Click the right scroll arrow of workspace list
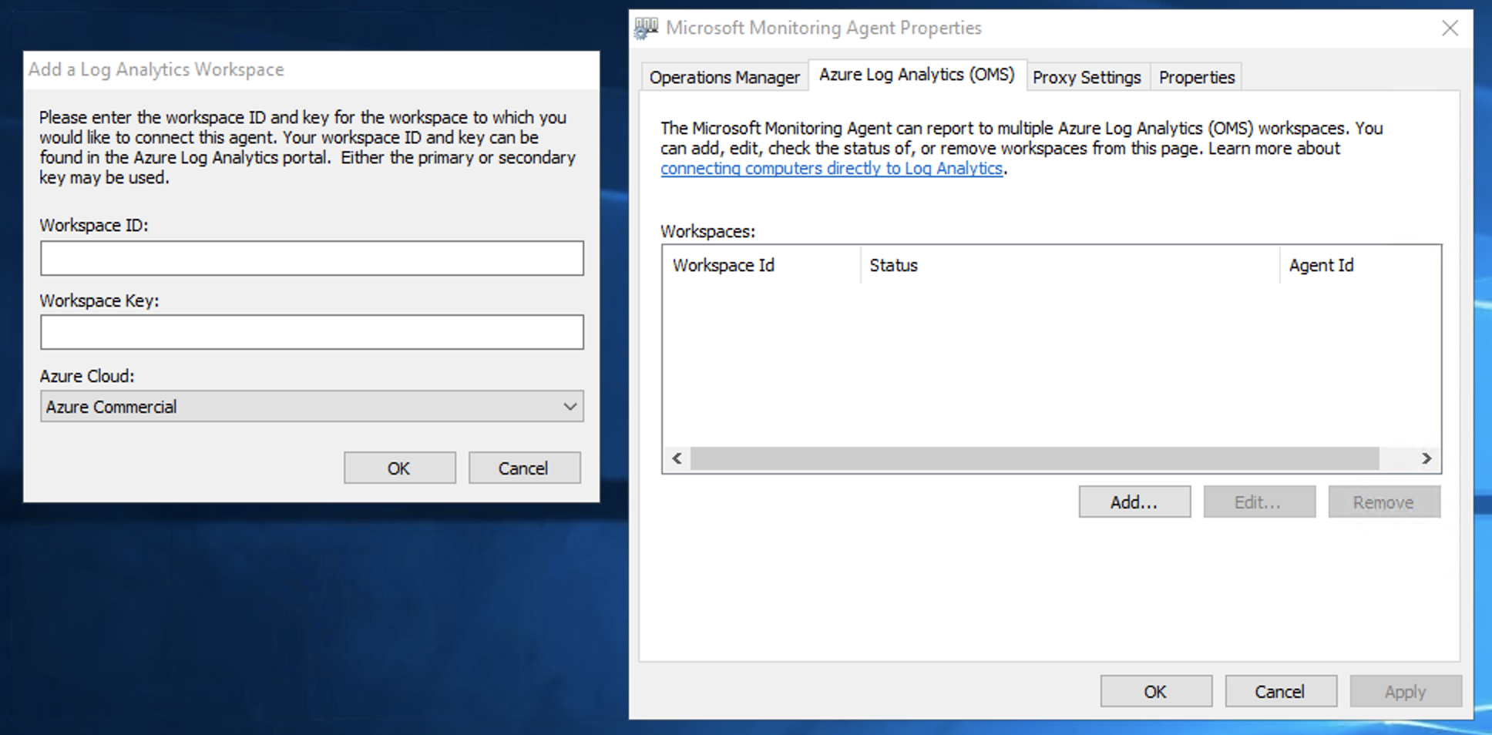This screenshot has height=735, width=1492. tap(1427, 458)
